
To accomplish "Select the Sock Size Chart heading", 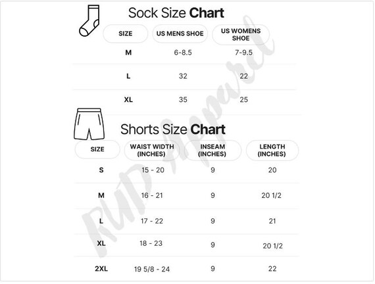I will pos(176,13).
